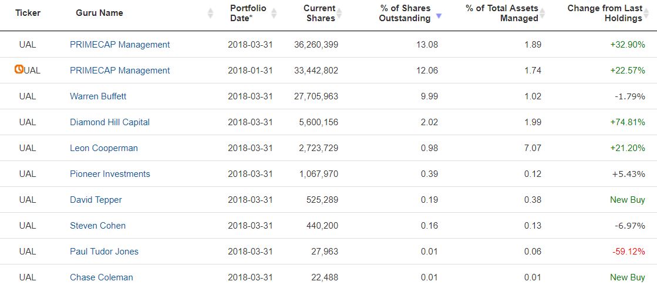
Task: Select shares value 1,067,970
Action: (318, 174)
